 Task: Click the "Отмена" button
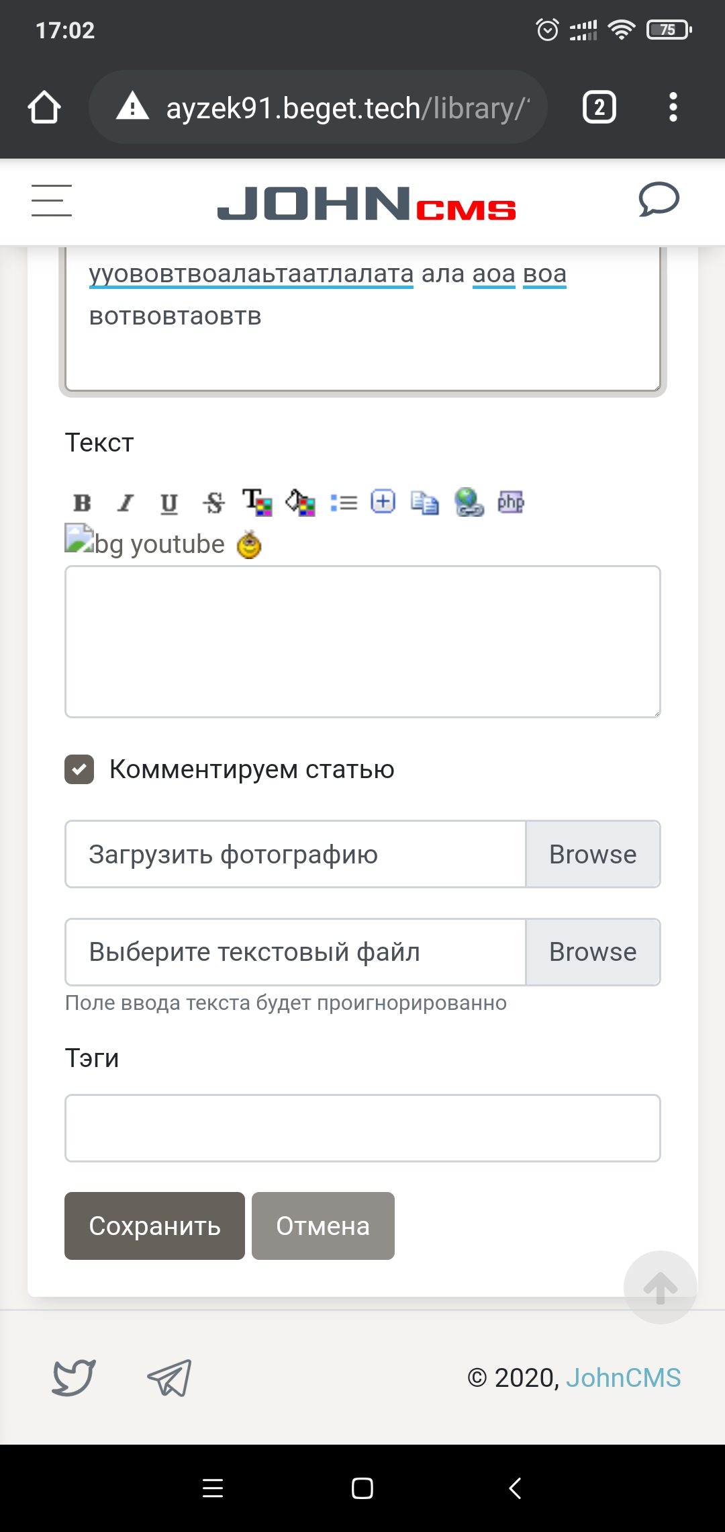[x=323, y=1226]
